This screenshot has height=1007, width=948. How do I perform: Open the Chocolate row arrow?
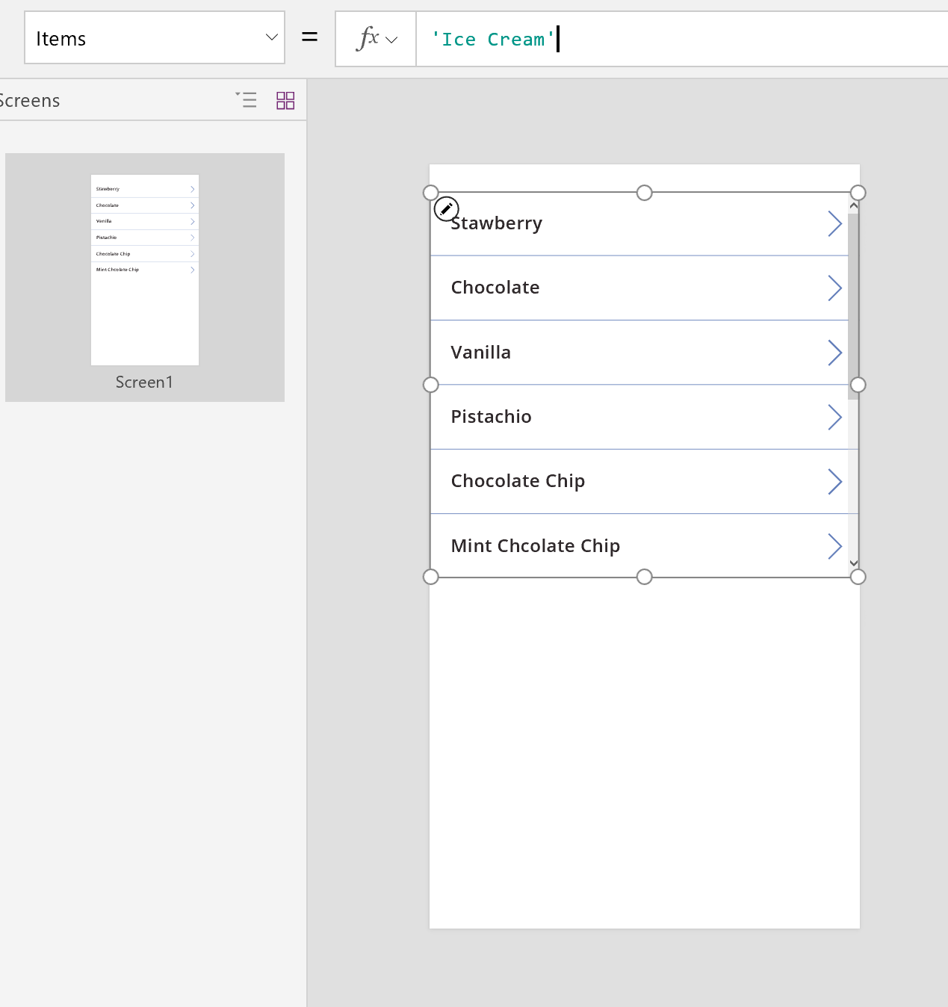(835, 288)
